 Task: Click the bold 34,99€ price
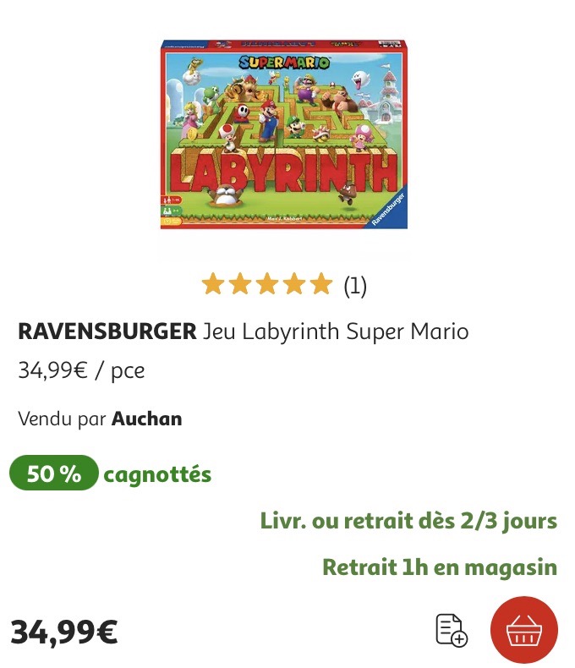64,632
